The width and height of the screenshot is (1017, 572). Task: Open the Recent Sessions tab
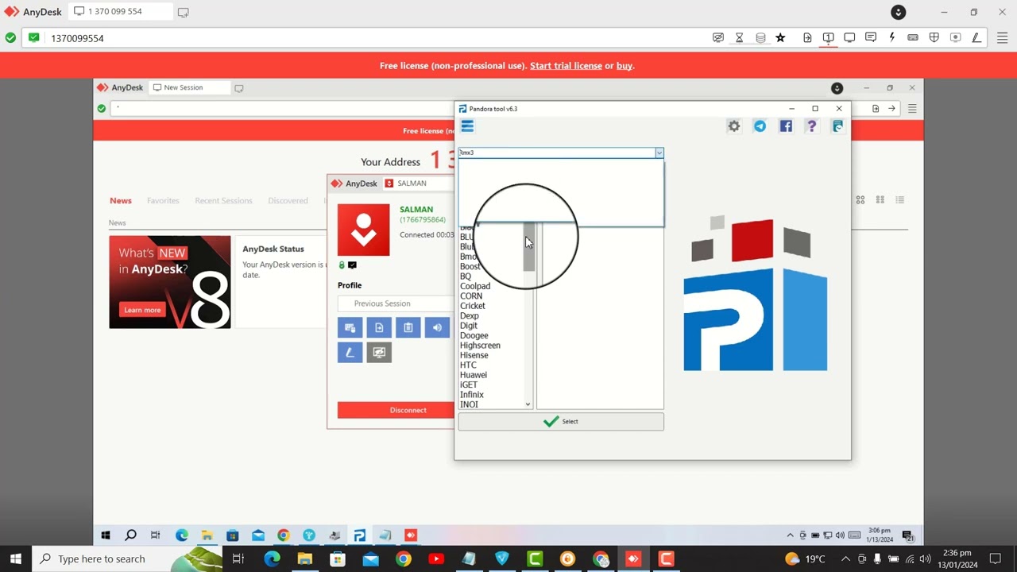click(223, 201)
